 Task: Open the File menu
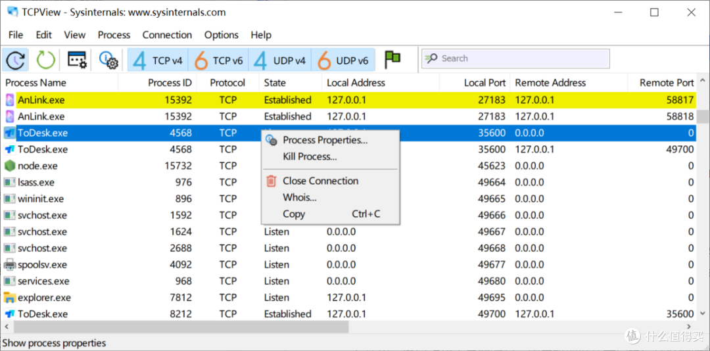15,35
